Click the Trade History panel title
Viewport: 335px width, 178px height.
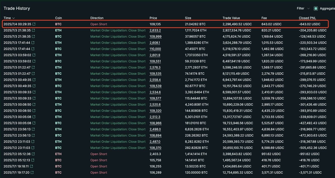point(17,8)
